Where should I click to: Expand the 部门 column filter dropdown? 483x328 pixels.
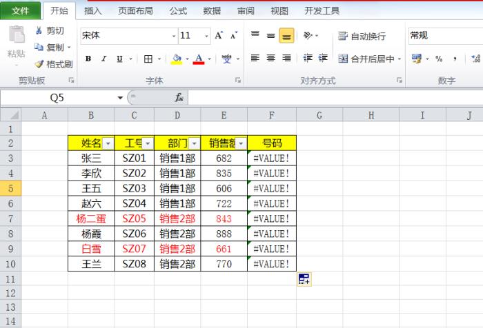195,143
